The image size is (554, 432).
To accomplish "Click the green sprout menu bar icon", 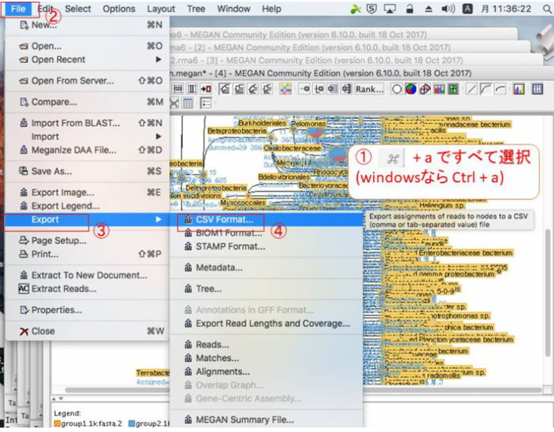I will [355, 9].
